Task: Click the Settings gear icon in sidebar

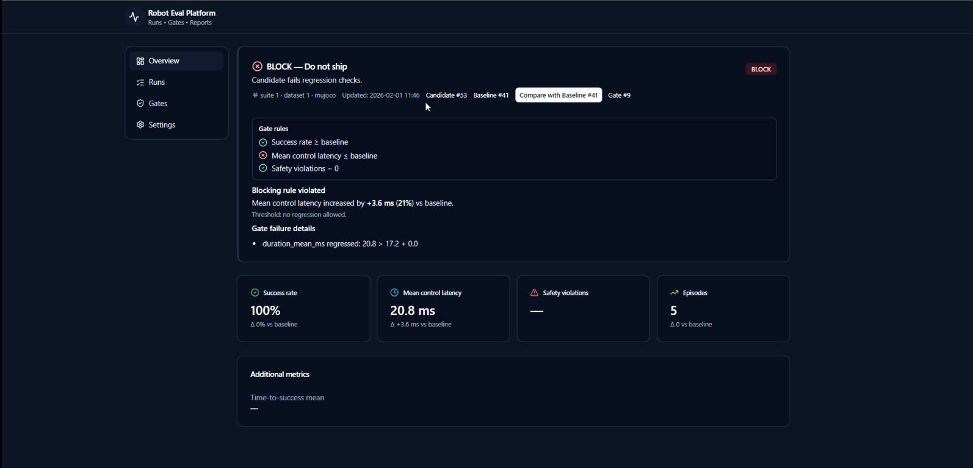Action: (140, 125)
